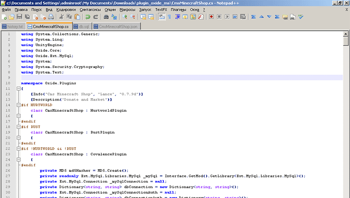350x198 pixels.
Task: Start macro recording with red circle icon
Action: click(x=211, y=17)
